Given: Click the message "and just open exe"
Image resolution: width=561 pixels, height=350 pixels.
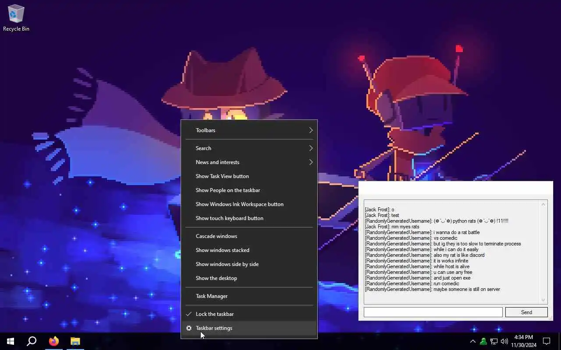Looking at the screenshot, I should pos(451,278).
